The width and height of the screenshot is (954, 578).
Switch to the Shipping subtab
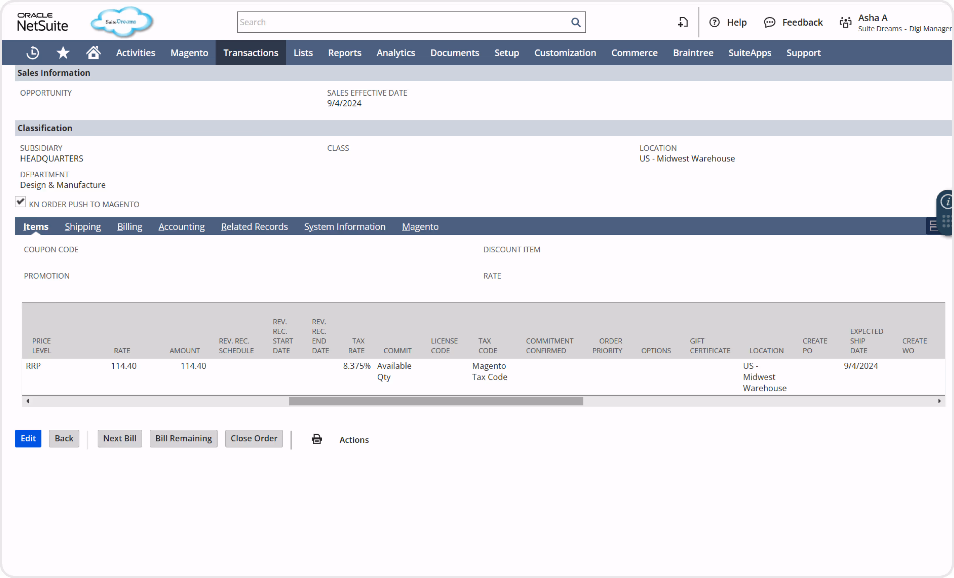[x=82, y=227]
